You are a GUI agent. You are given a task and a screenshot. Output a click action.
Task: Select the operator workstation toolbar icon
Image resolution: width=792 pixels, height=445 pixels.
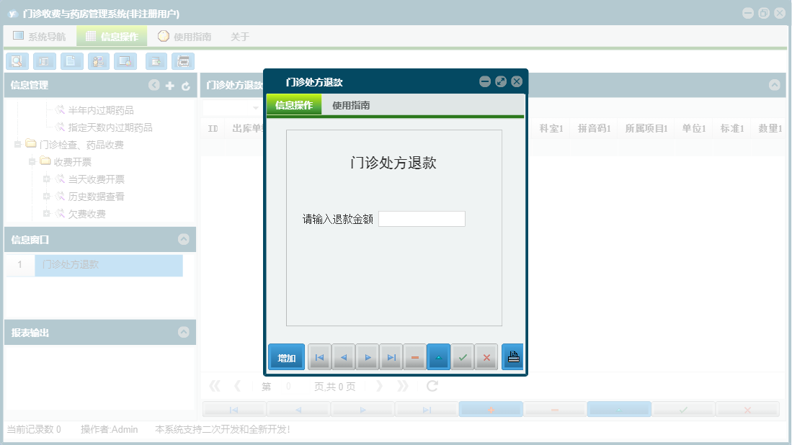click(x=98, y=61)
